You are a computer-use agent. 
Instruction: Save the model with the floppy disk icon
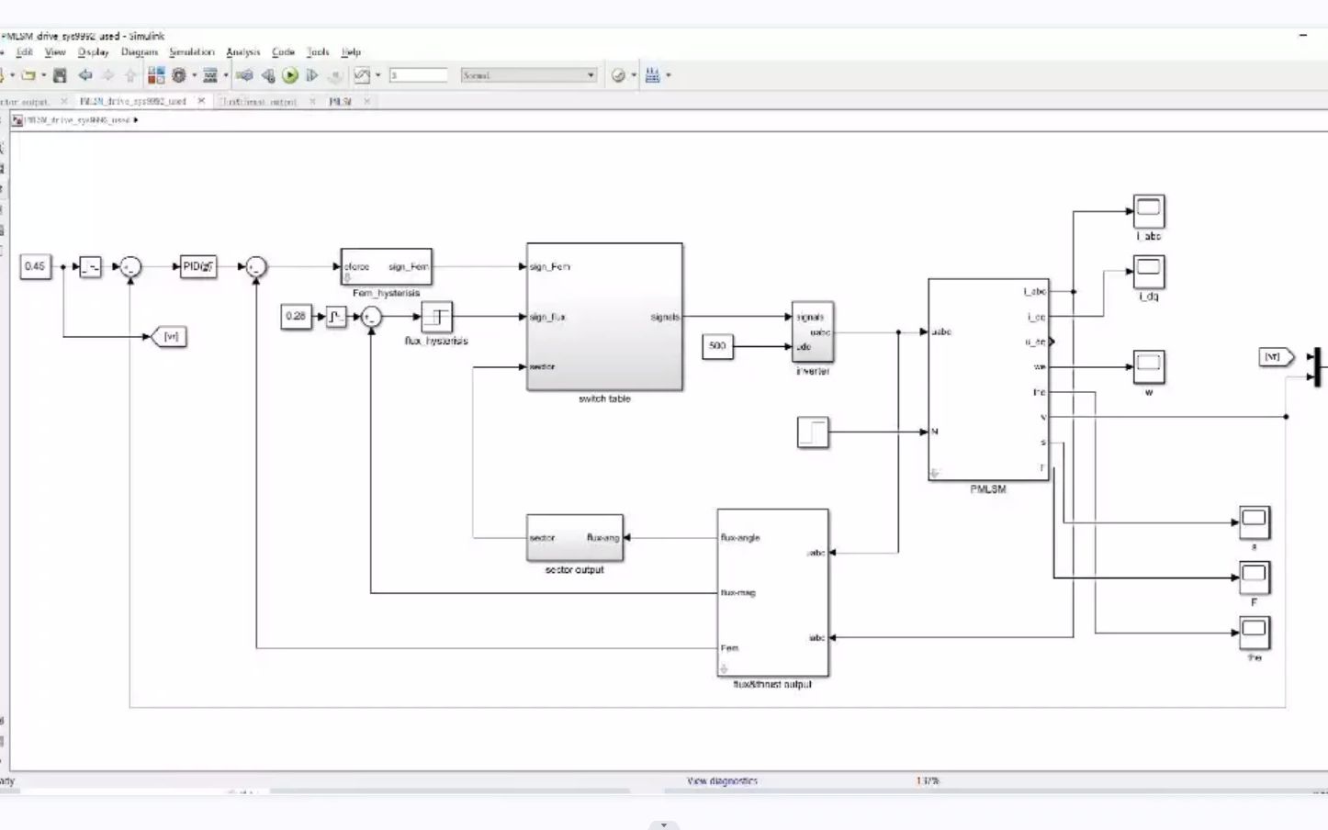pos(60,75)
